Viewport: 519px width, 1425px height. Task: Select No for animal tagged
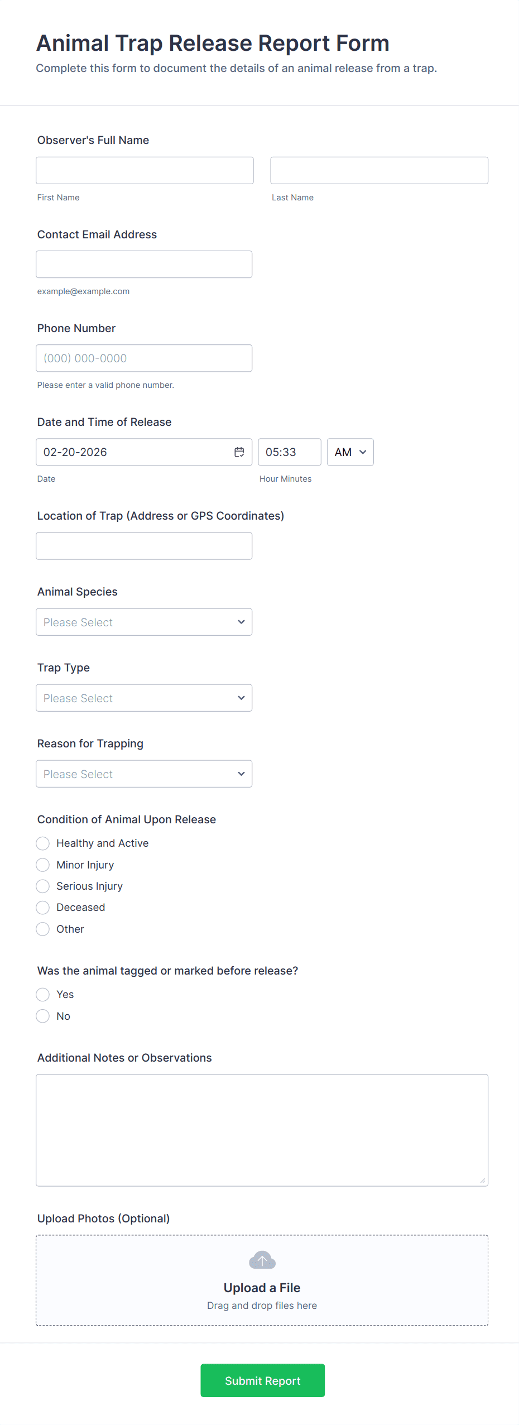[43, 1016]
